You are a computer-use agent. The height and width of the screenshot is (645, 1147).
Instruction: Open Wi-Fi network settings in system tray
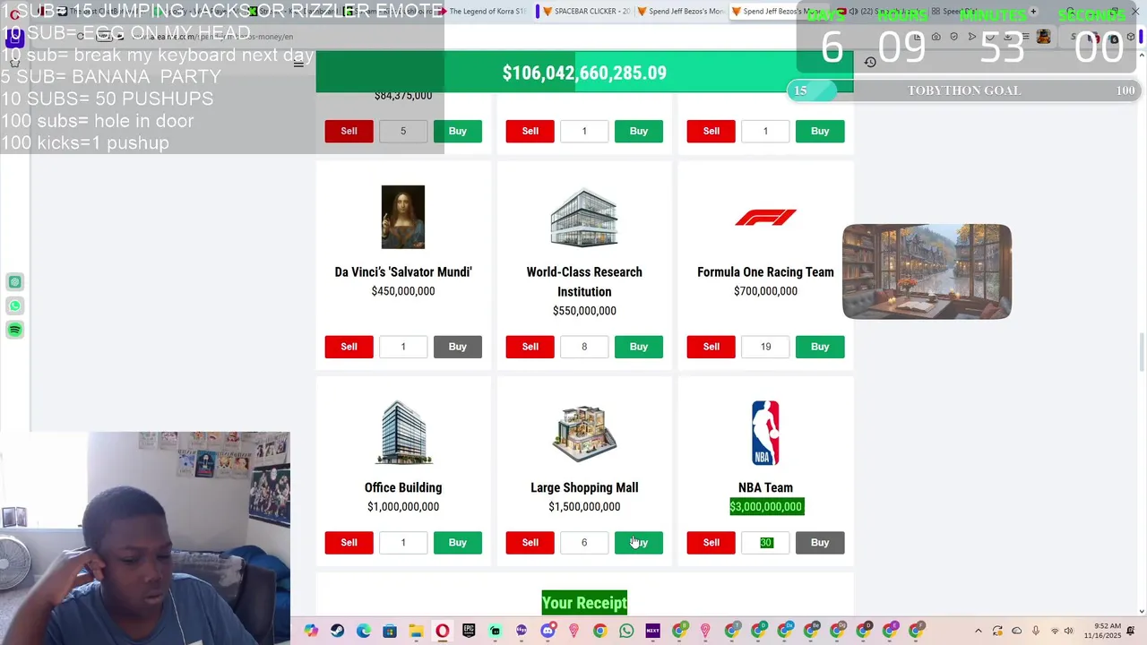click(1054, 631)
